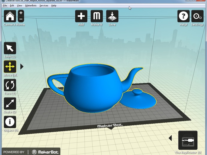Viewport: 207px width, 155px height.
Task: Select the Turn (T) rotate tool
Action: tap(10, 85)
